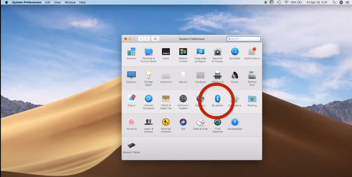Image resolution: width=352 pixels, height=177 pixels.
Task: Click the date and time in menu bar
Action: coord(317,2)
